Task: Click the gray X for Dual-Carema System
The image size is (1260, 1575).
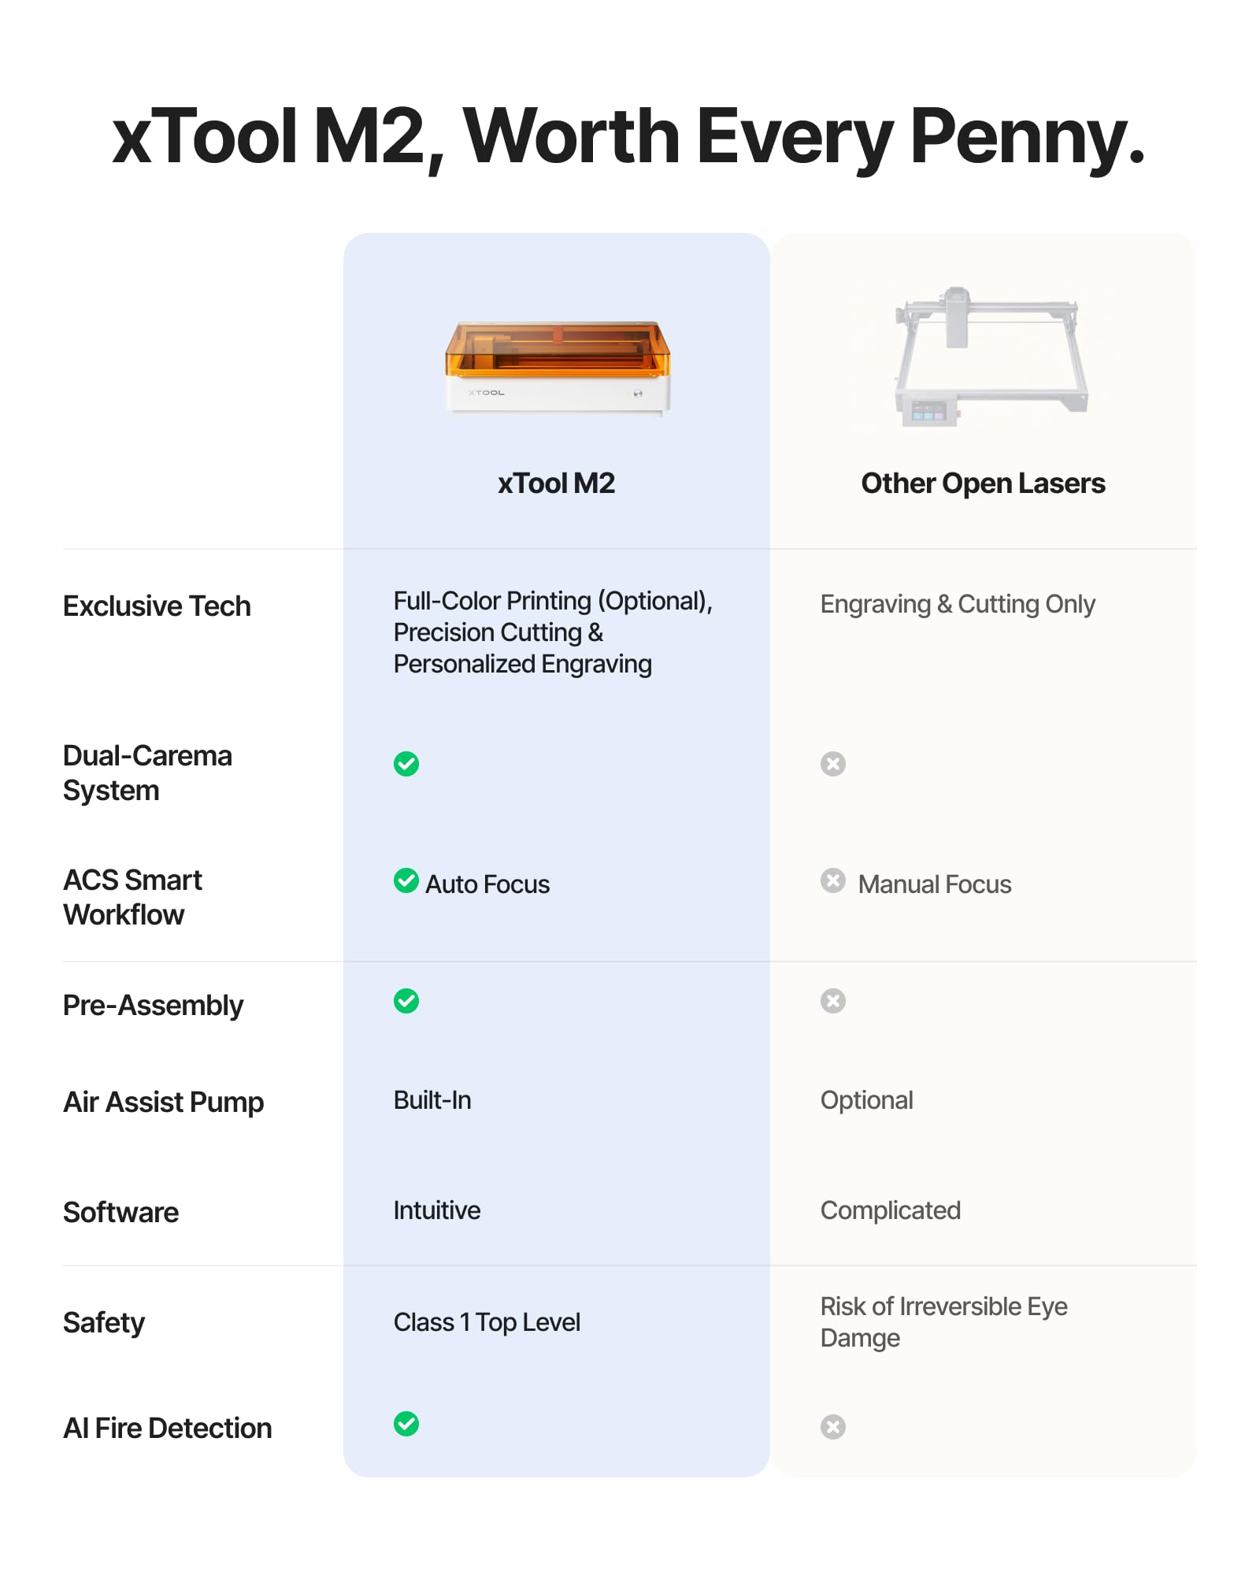Action: [x=833, y=764]
